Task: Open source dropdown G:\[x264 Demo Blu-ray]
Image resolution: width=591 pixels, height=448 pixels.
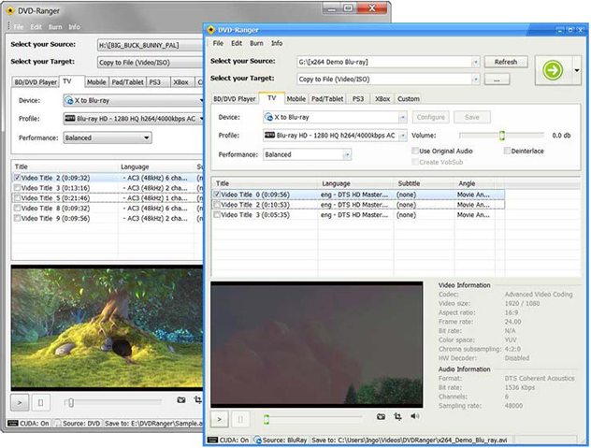Action: click(476, 62)
